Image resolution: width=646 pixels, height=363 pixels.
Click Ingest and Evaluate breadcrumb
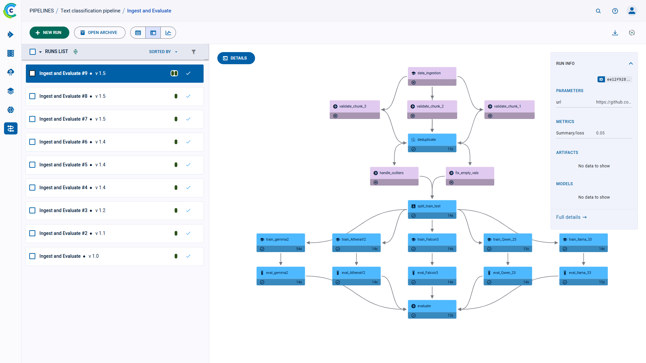coord(149,11)
